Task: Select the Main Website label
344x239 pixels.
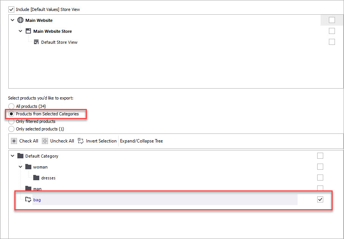Action: tap(39, 20)
